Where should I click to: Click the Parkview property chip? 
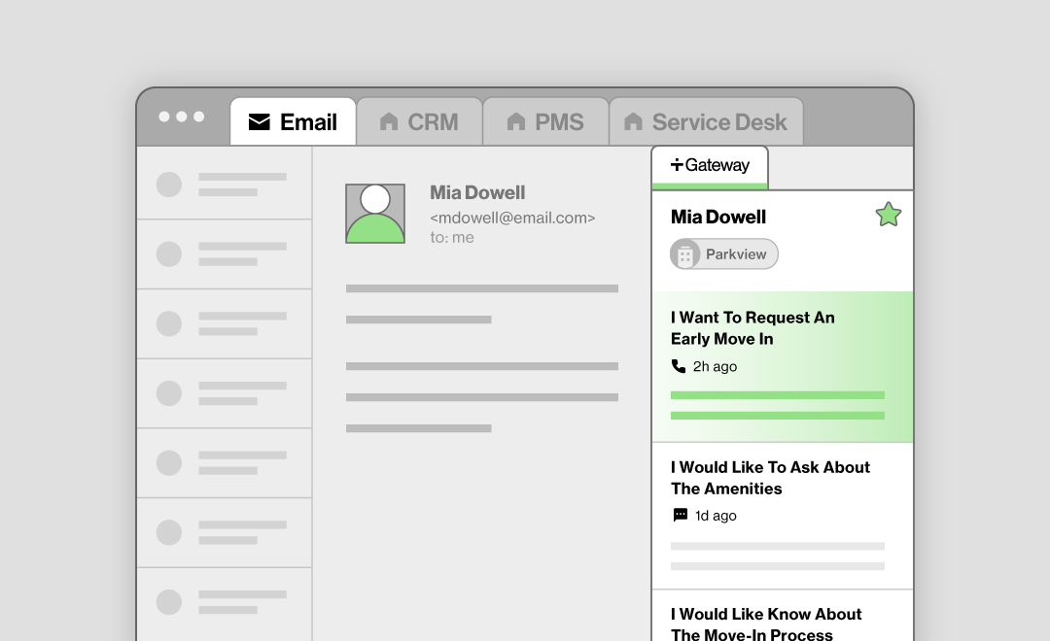(x=724, y=254)
